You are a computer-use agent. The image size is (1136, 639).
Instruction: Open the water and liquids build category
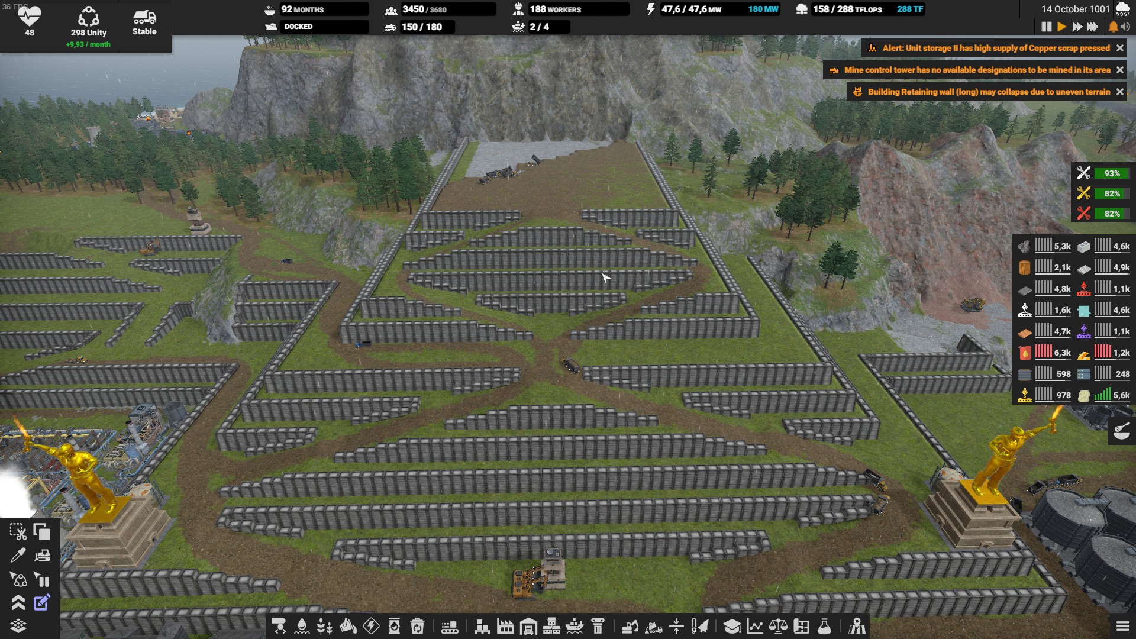[302, 626]
